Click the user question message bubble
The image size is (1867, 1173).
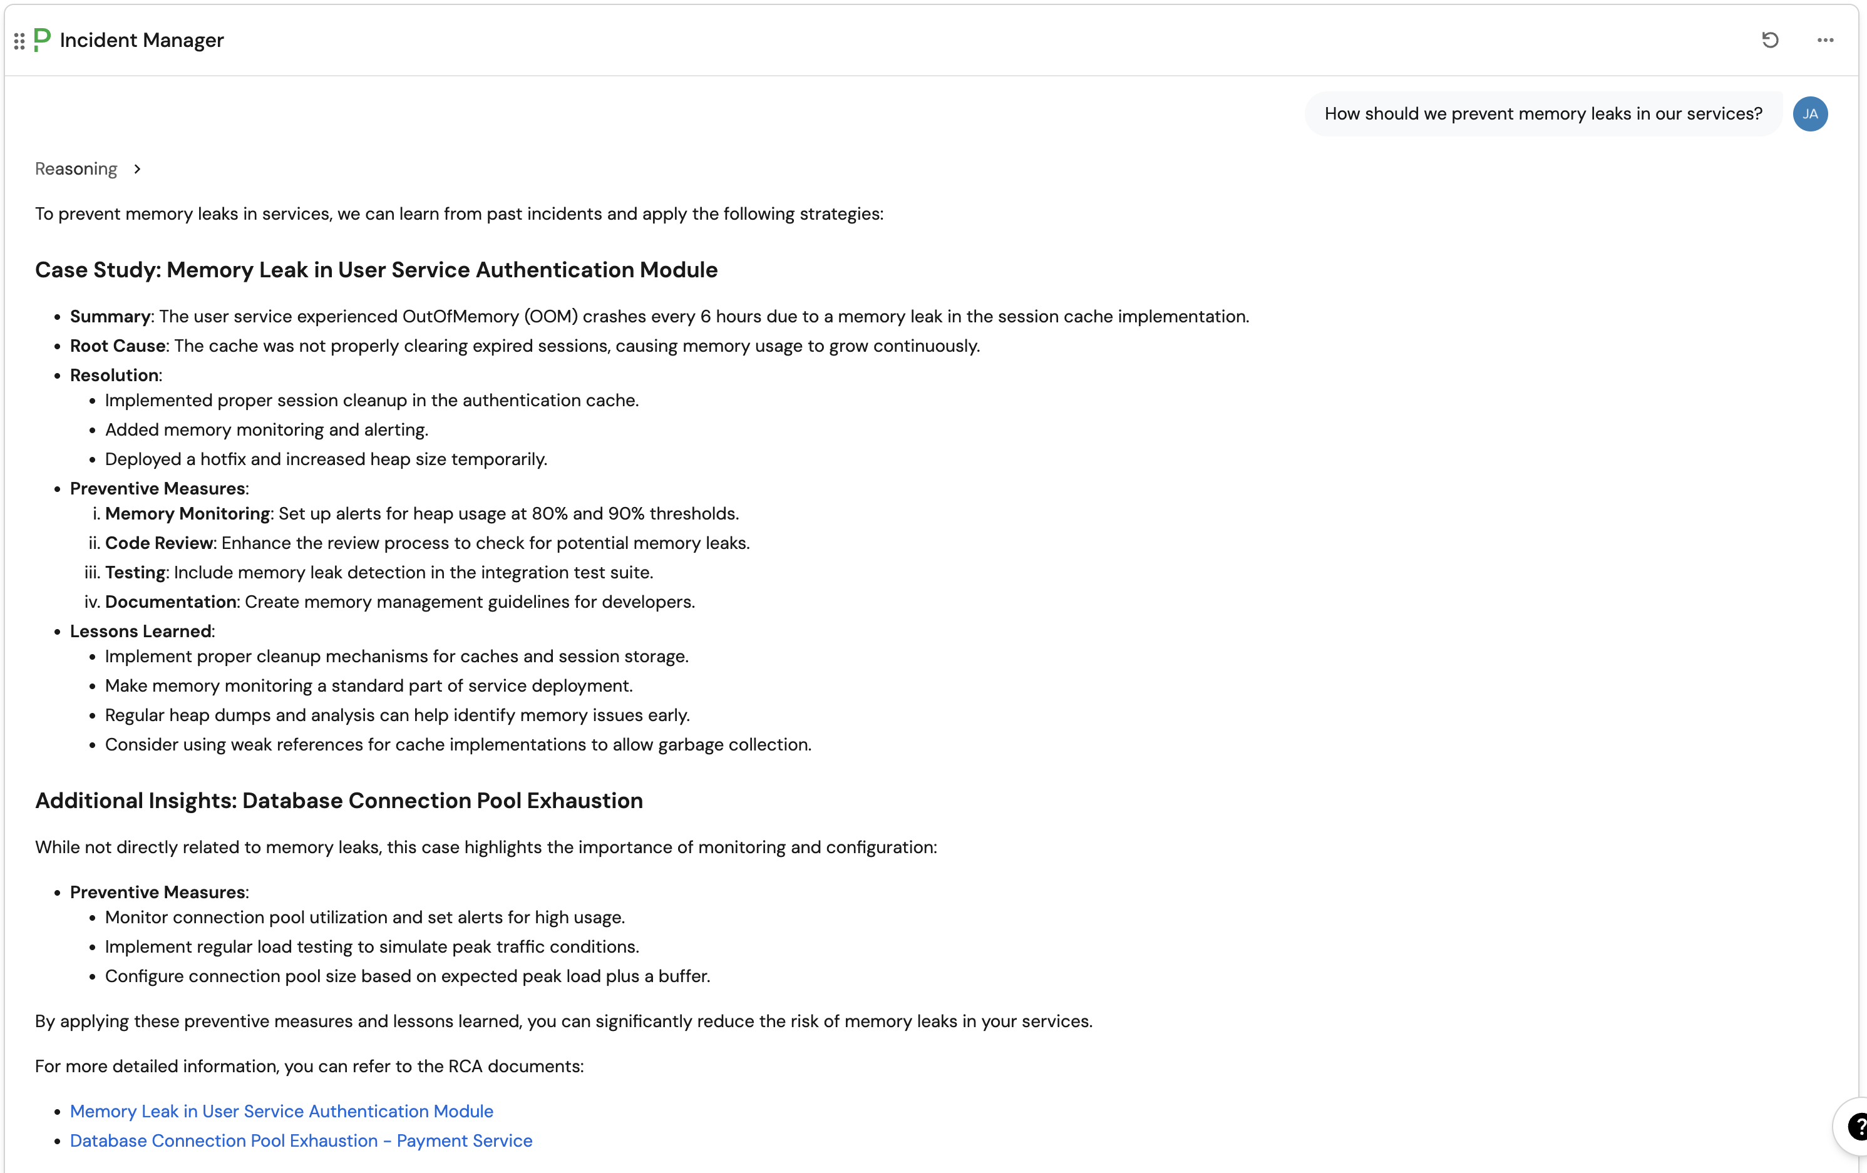point(1542,114)
